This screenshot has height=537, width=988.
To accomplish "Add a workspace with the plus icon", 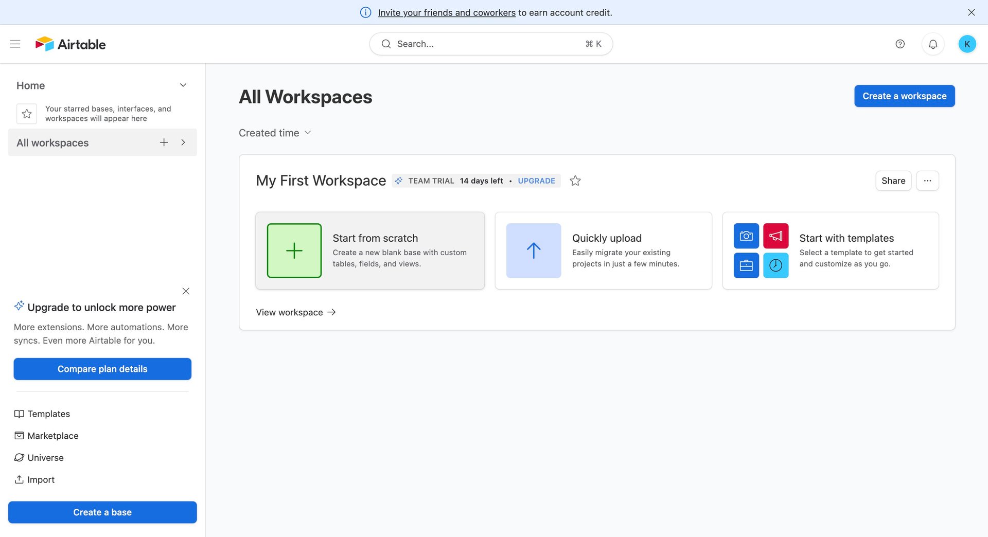I will (x=164, y=142).
